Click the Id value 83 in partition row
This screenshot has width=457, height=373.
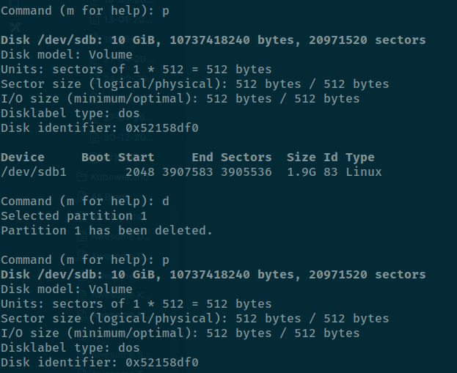pyautogui.click(x=331, y=171)
